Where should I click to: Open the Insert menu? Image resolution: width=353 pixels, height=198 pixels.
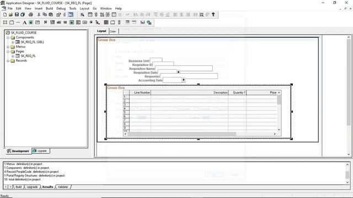(39, 9)
